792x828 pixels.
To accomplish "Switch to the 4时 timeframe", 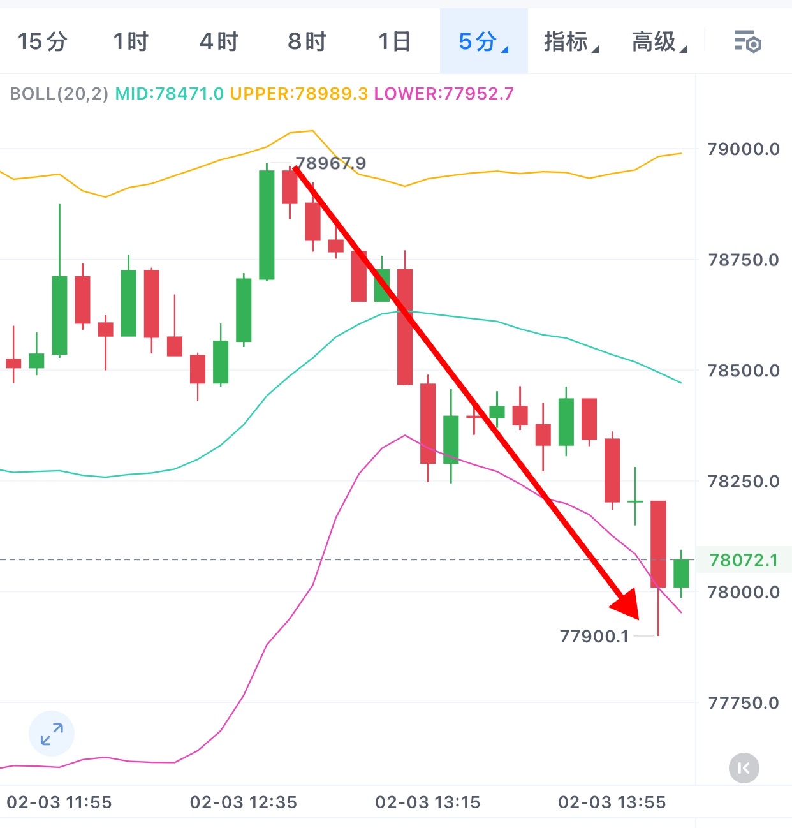I will [219, 42].
